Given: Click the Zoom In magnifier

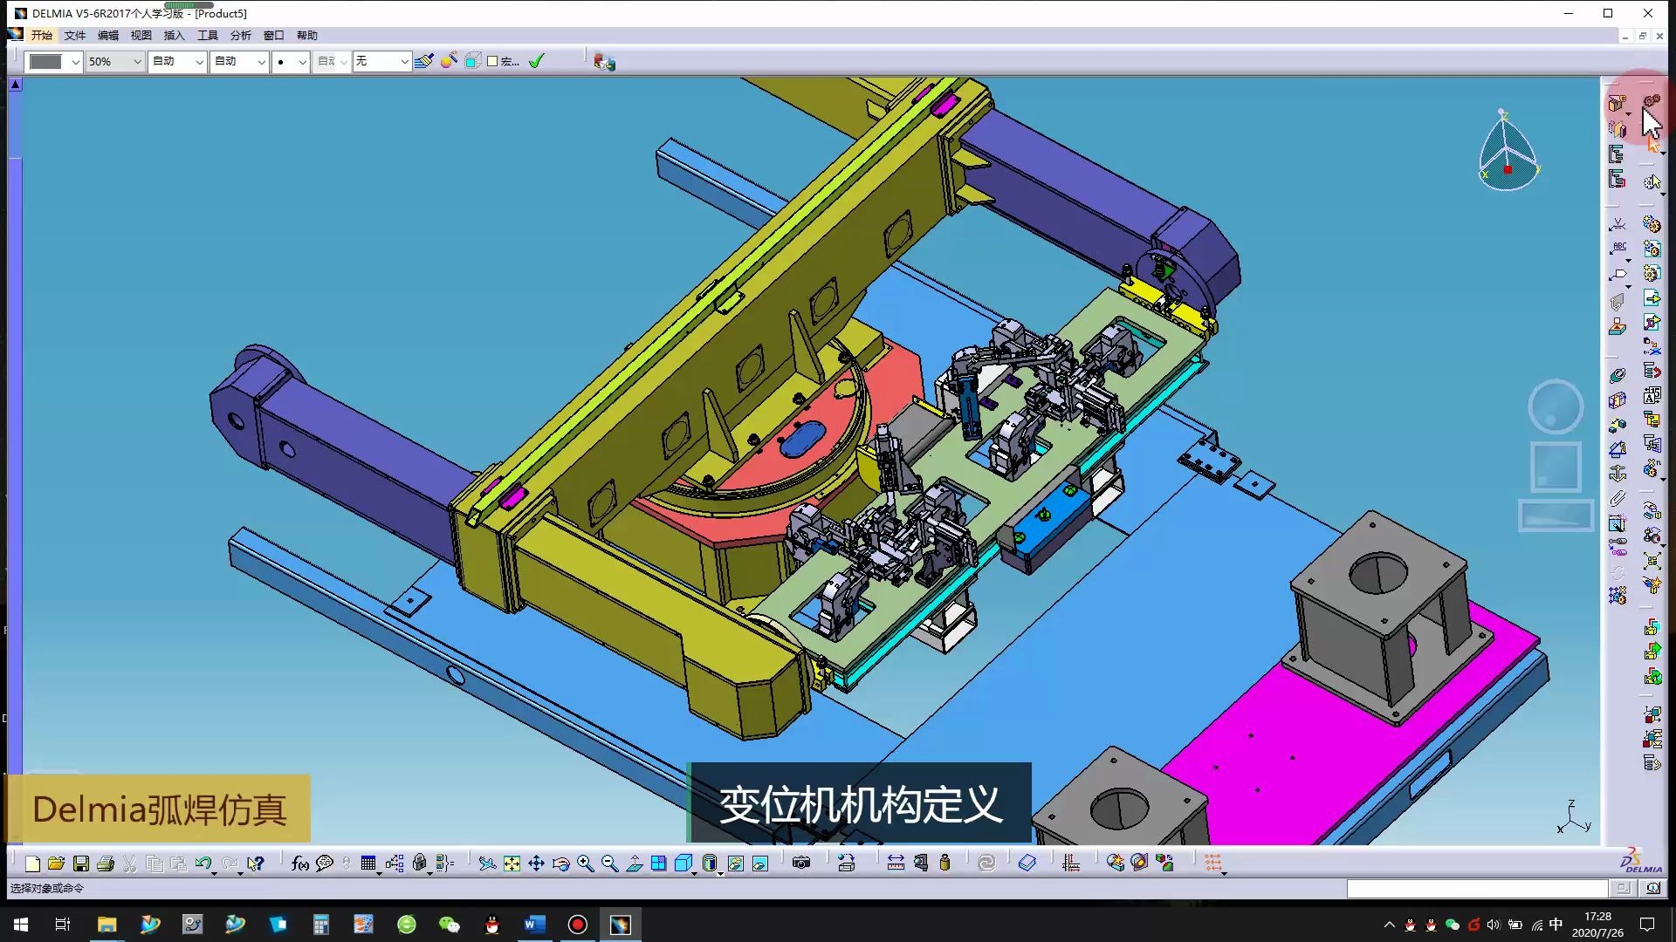Looking at the screenshot, I should 585,863.
